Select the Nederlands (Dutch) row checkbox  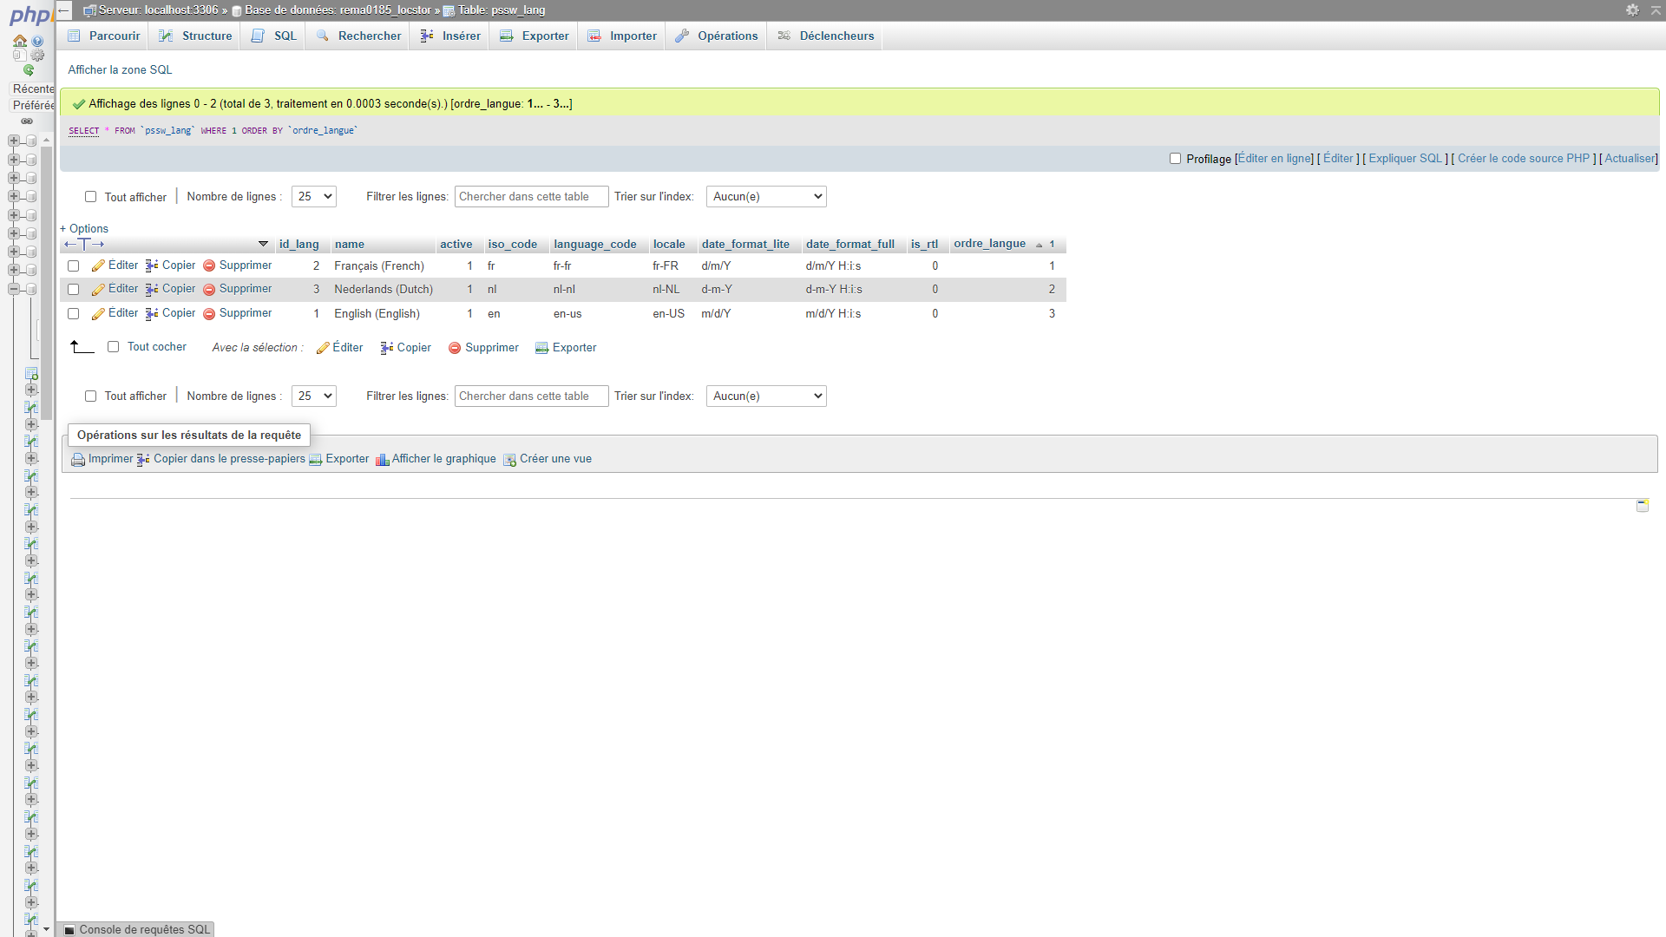[x=74, y=290]
